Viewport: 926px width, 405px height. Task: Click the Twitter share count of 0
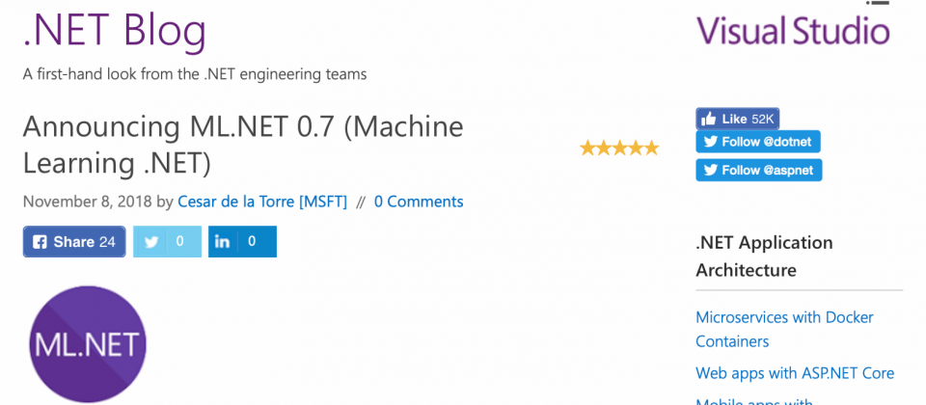click(180, 241)
